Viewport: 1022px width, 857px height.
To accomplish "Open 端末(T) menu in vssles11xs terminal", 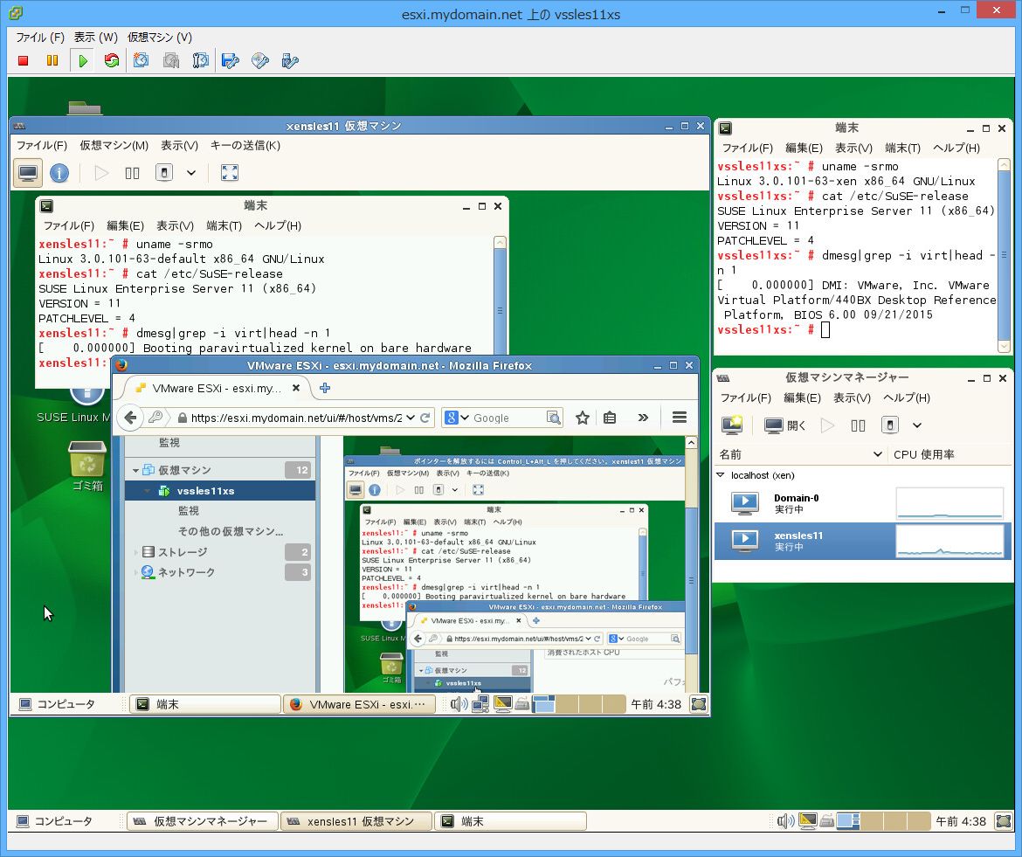I will pyautogui.click(x=902, y=148).
